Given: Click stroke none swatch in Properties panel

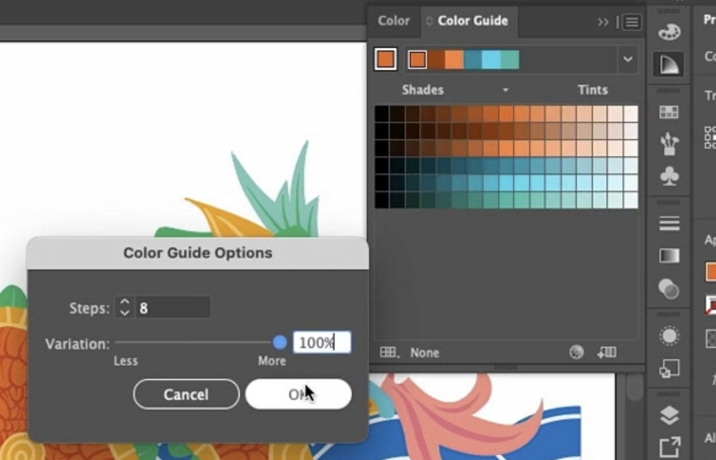Looking at the screenshot, I should pyautogui.click(x=711, y=305).
